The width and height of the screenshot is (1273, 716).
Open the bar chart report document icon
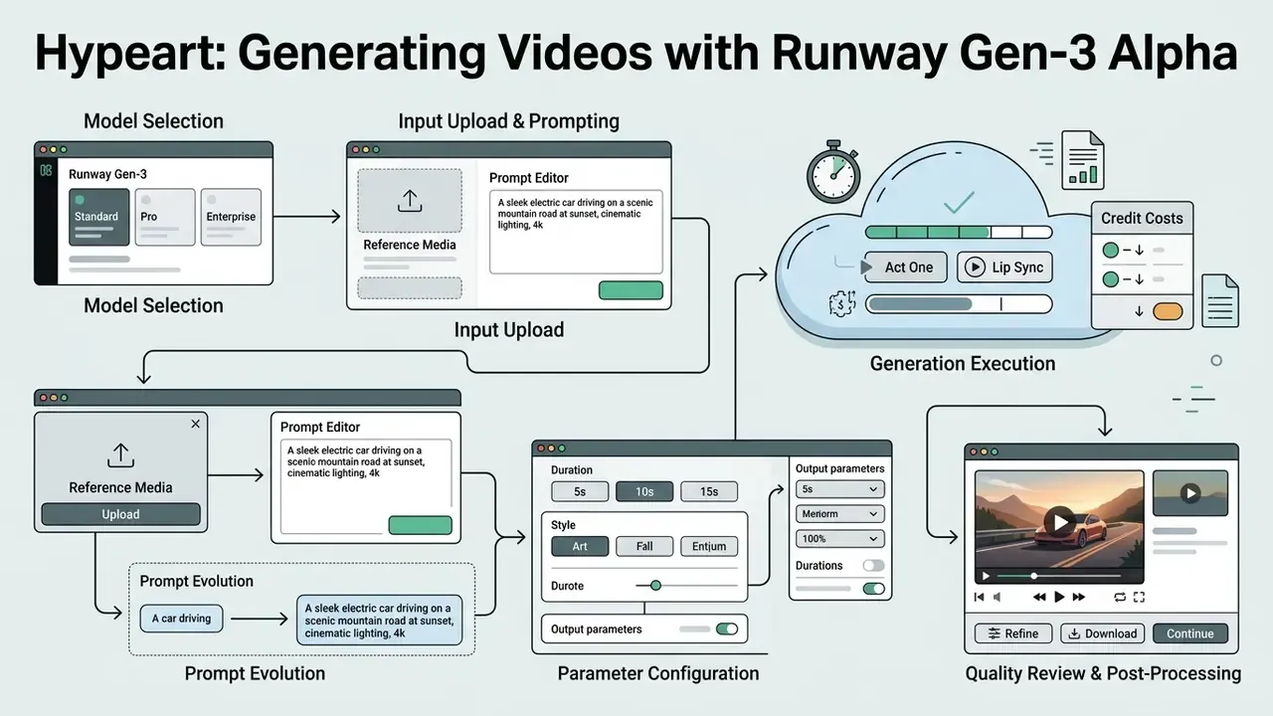(1083, 159)
